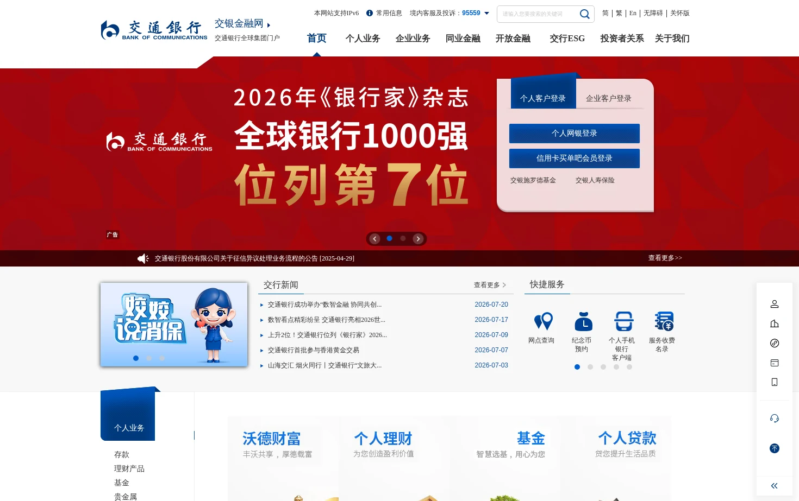Expand the 95559 hotline dropdown arrow

click(486, 14)
